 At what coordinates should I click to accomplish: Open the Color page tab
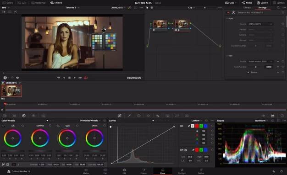point(163,171)
